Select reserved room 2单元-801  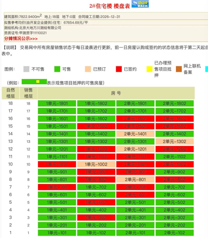tap(135, 179)
